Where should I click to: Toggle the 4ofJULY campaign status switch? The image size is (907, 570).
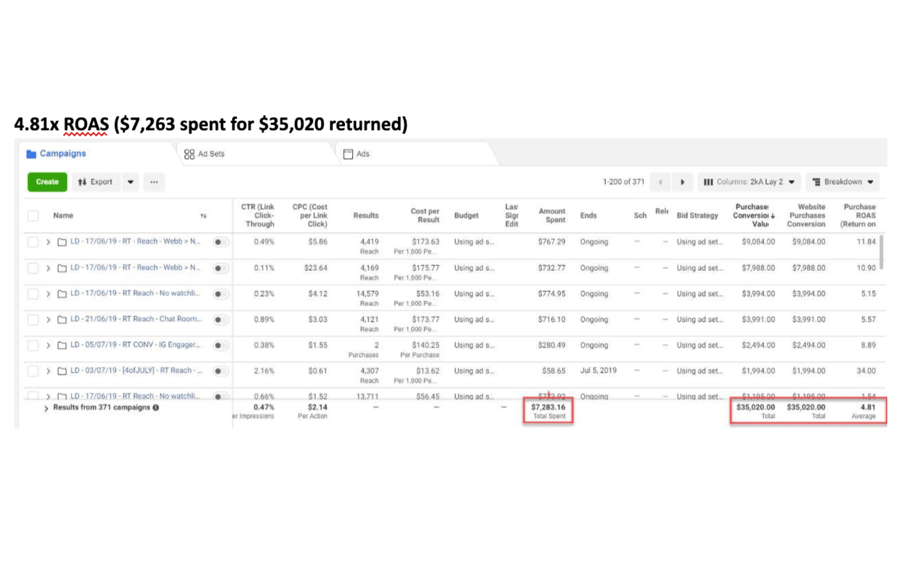[220, 371]
